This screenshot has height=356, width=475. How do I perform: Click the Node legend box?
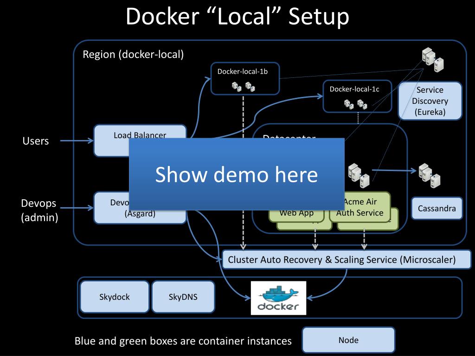pos(348,340)
